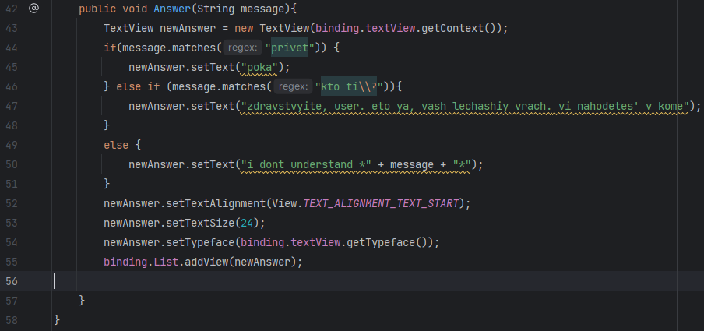Click line number 52 in gutter
The width and height of the screenshot is (704, 331).
click(x=11, y=203)
